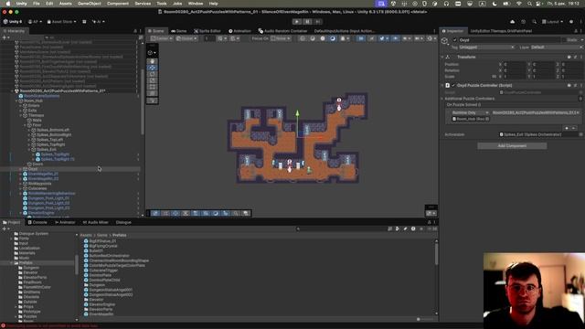Viewport: 585px width, 329px height.
Task: Open Transform component help icon
Action: point(569,57)
